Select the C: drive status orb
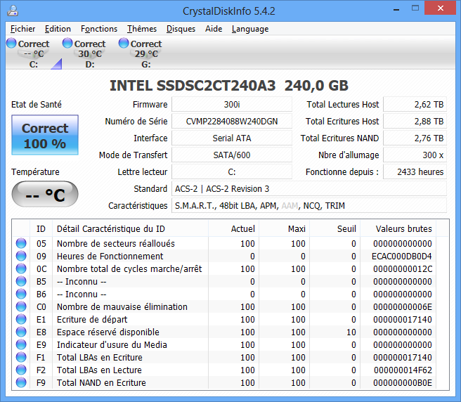The height and width of the screenshot is (402, 461). tap(11, 44)
